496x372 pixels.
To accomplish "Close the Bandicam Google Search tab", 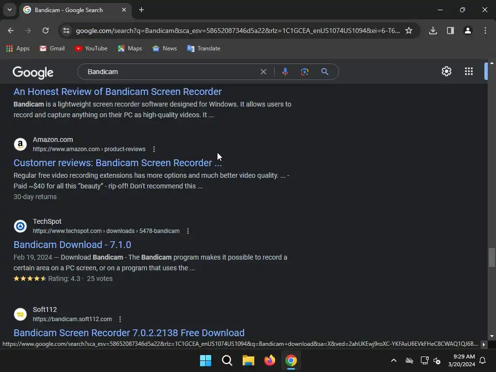I will pyautogui.click(x=124, y=10).
